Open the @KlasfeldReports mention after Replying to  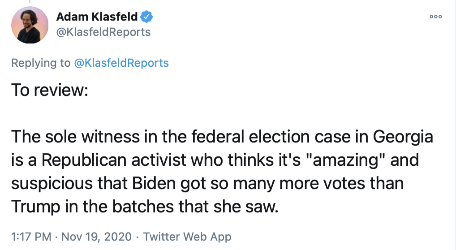[x=121, y=63]
